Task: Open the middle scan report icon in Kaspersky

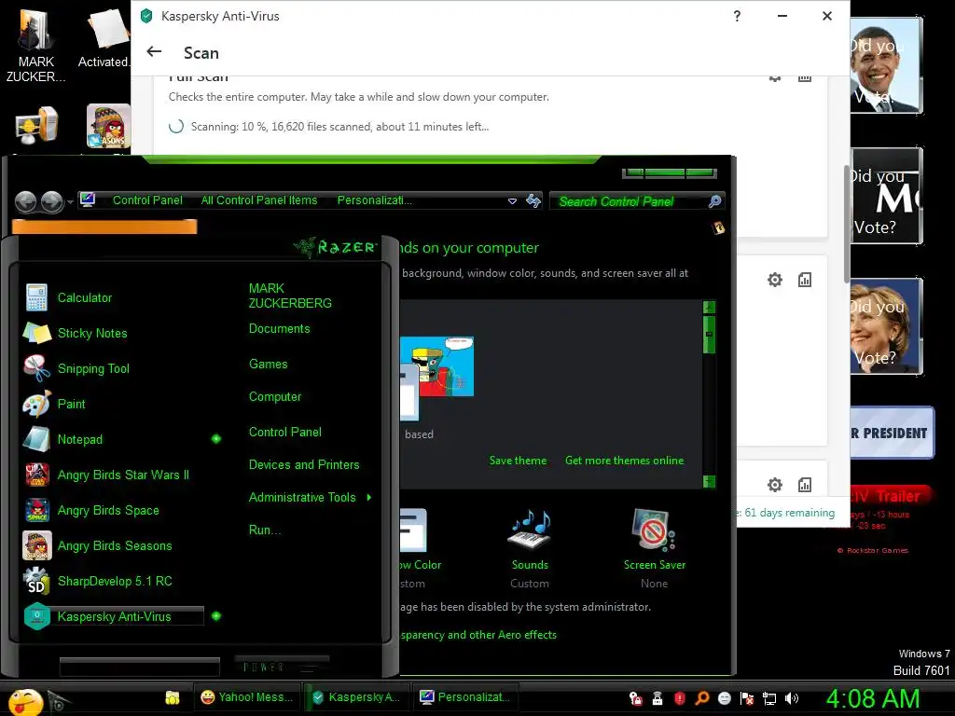Action: point(805,280)
